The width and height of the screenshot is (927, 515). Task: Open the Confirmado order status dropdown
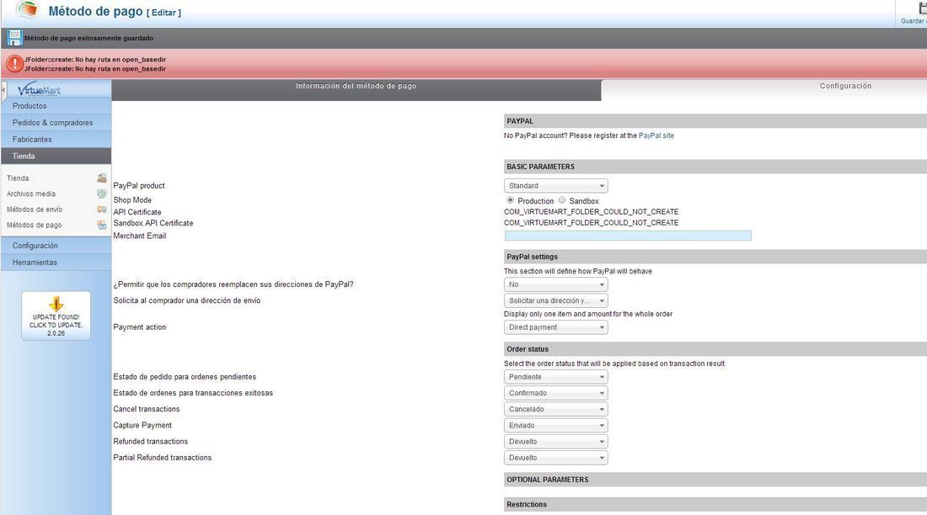555,393
